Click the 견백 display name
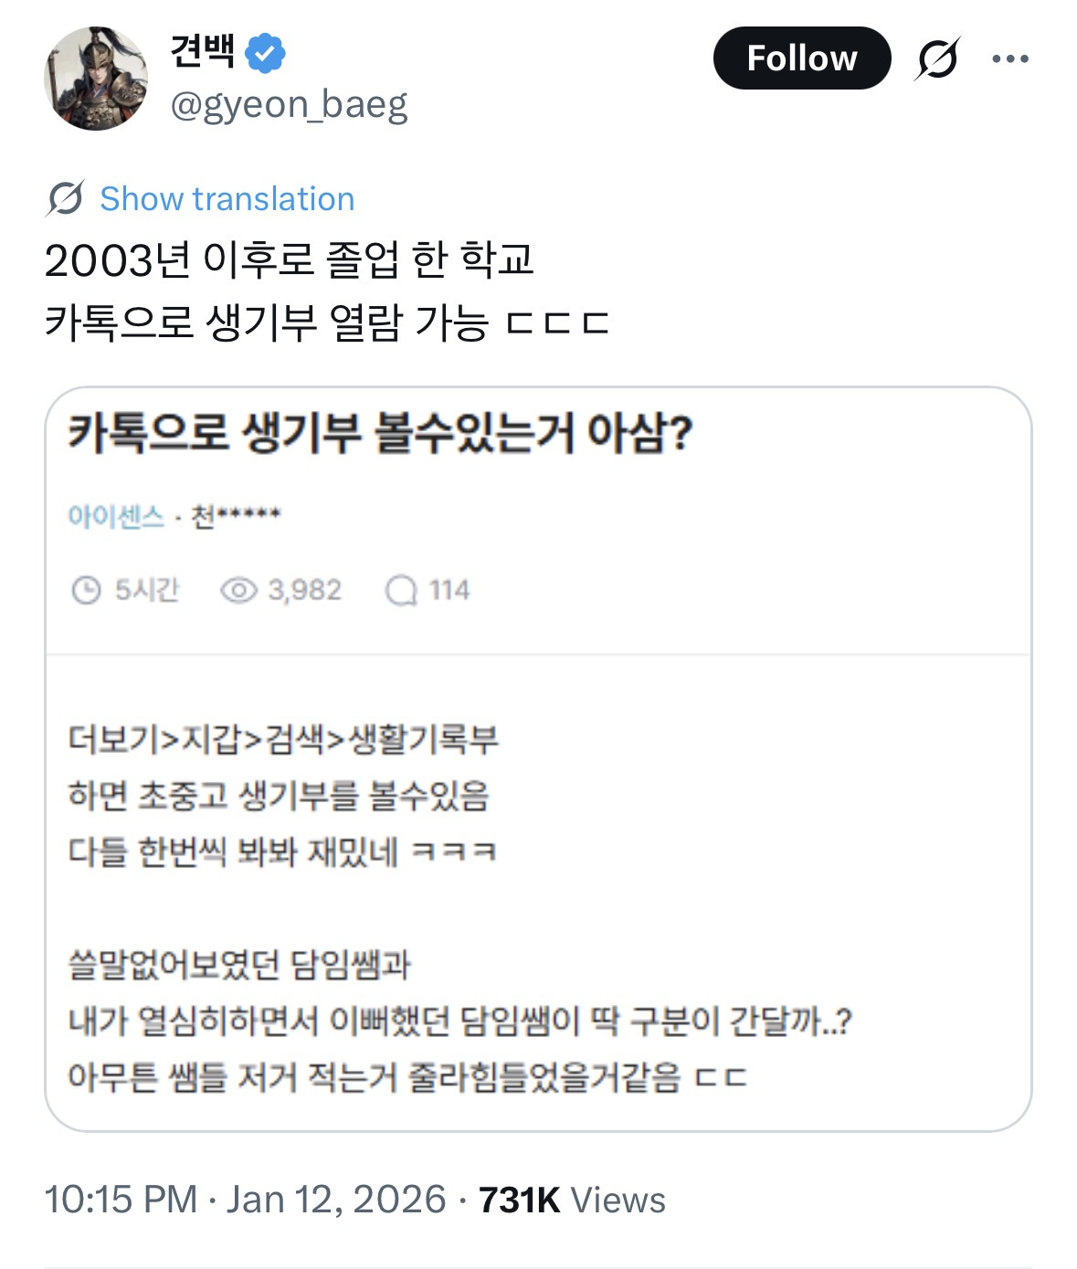This screenshot has width=1077, height=1269. tap(203, 55)
